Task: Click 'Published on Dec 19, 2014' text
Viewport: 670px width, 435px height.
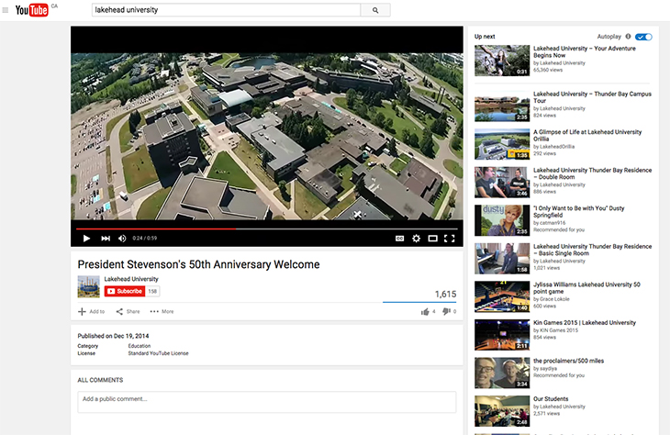Action: point(113,336)
